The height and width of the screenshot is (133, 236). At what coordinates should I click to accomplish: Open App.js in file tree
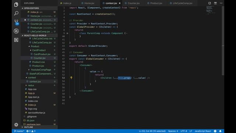tap(39, 93)
